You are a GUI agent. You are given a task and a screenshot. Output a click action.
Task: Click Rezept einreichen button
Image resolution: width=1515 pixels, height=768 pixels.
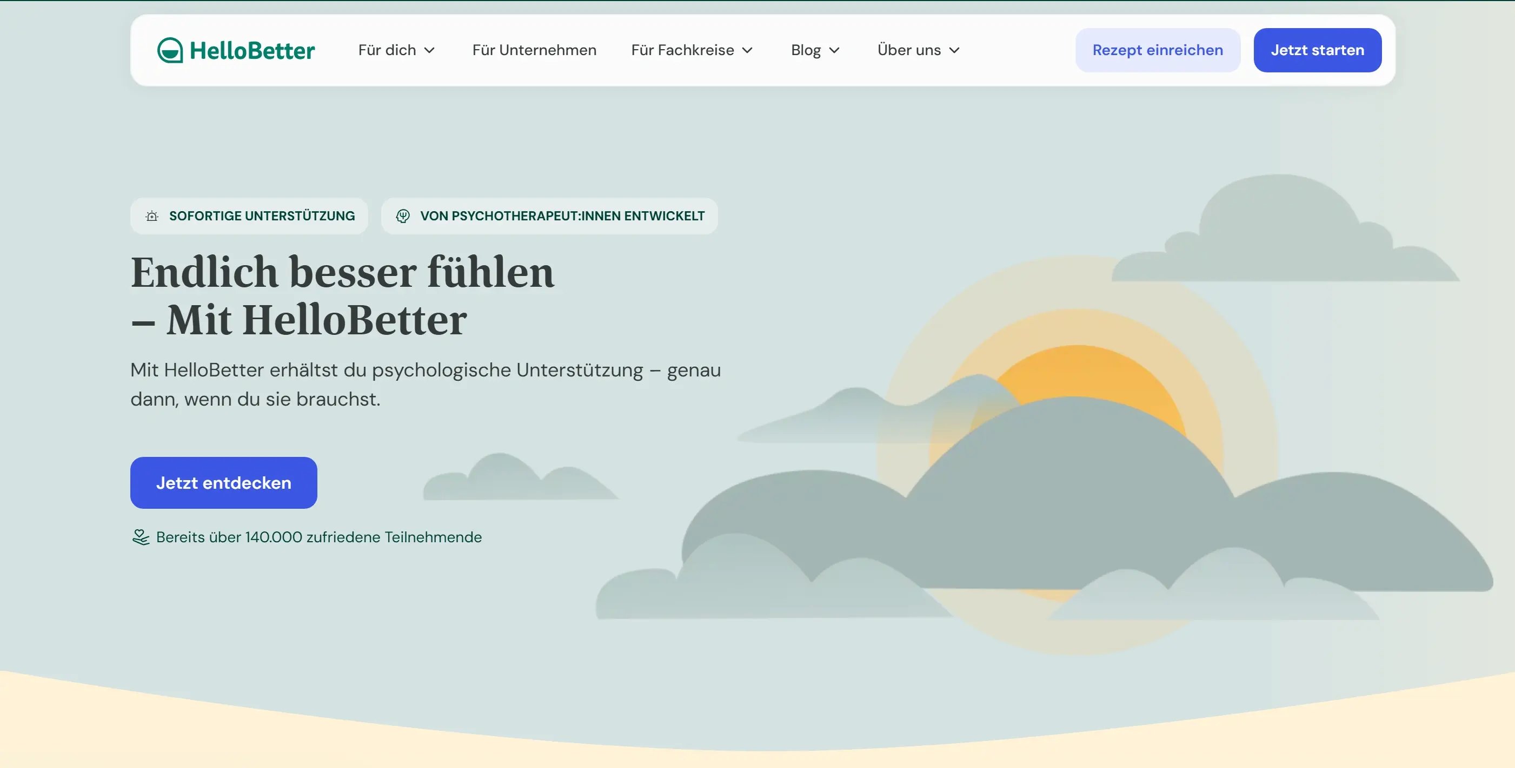click(1158, 51)
